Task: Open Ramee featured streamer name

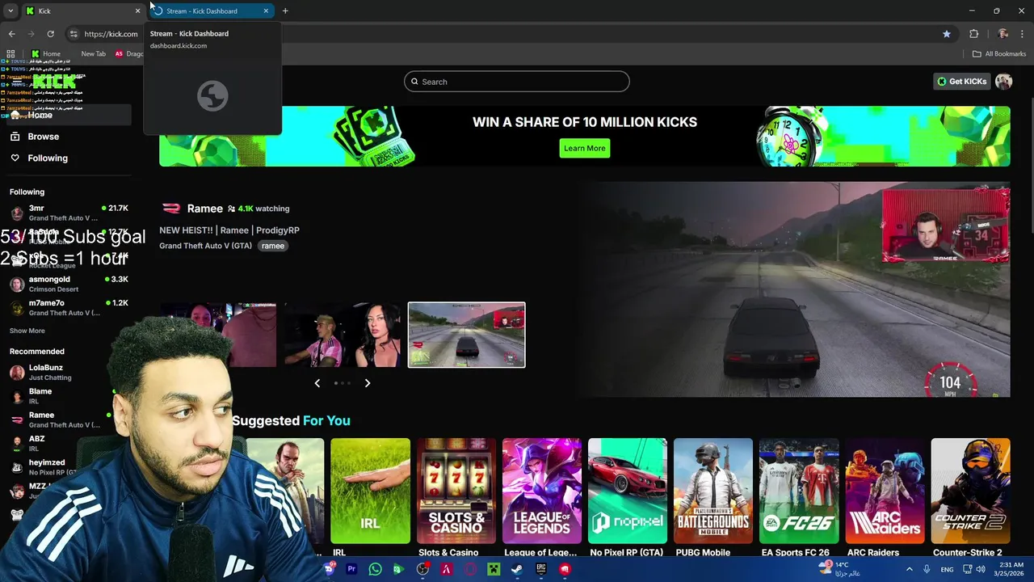Action: 204,209
